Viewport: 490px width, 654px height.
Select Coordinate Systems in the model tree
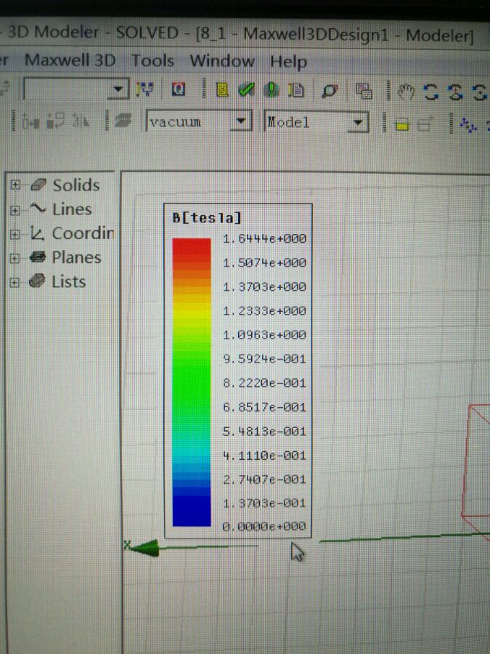pos(83,233)
